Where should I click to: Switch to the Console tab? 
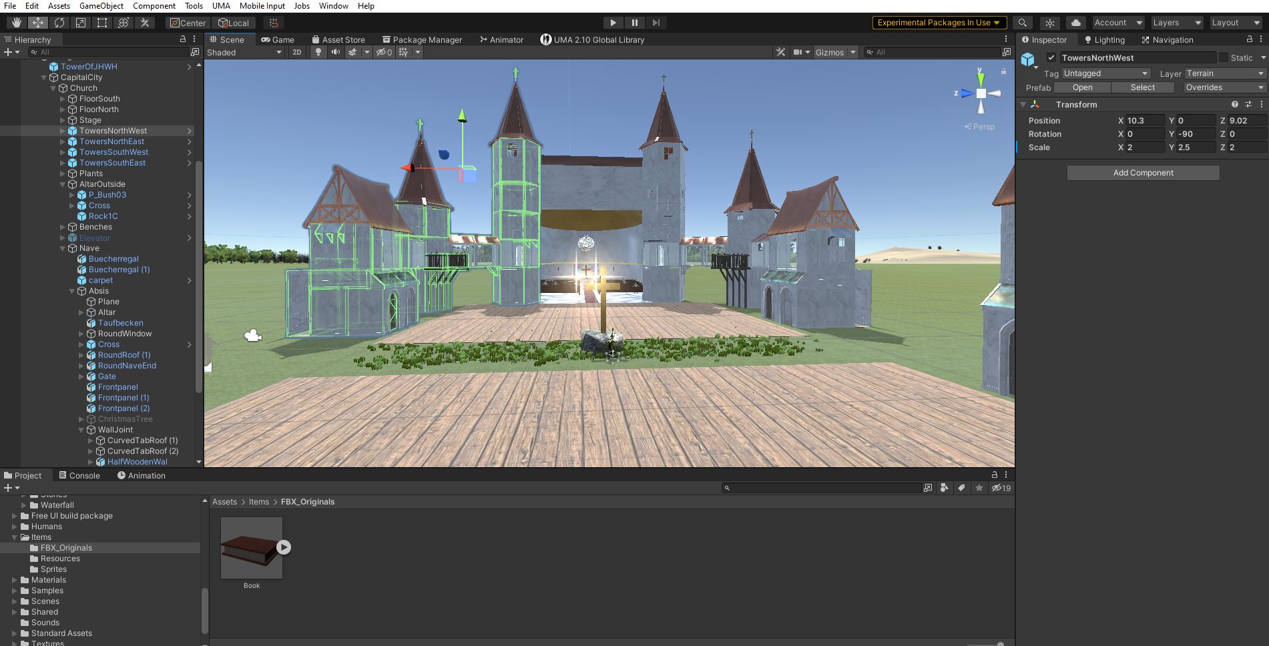(x=79, y=475)
